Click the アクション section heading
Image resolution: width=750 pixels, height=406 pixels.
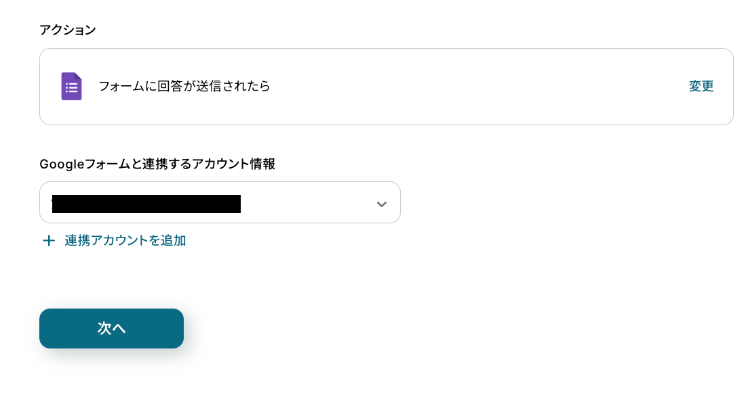(x=68, y=30)
